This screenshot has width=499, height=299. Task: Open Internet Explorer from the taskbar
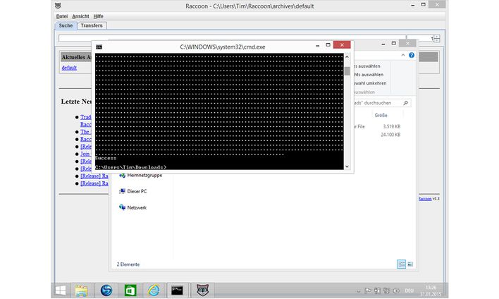pos(154,291)
